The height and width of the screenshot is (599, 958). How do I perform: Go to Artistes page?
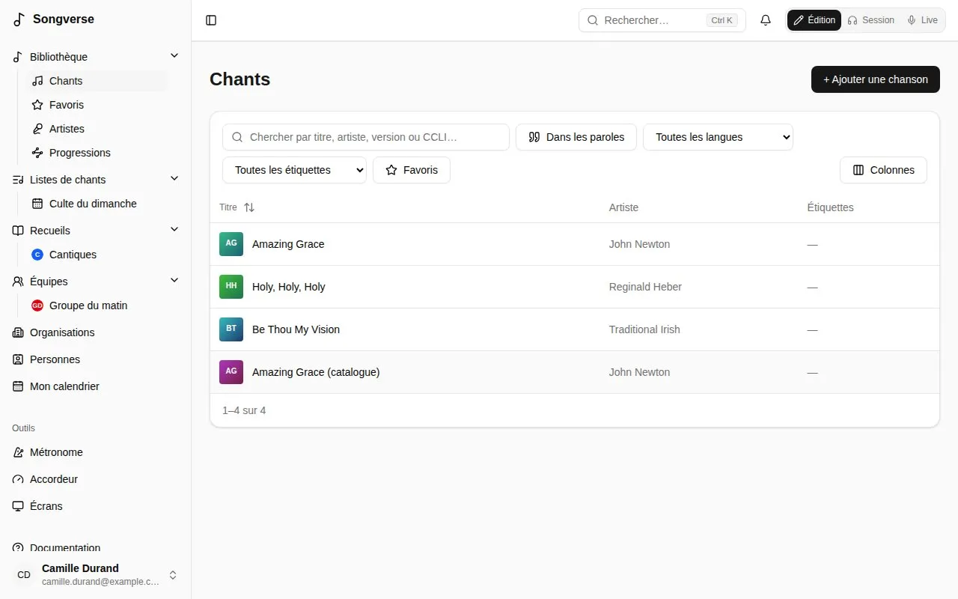coord(97,129)
